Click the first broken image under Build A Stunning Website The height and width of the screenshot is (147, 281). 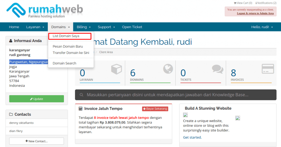tap(185, 115)
